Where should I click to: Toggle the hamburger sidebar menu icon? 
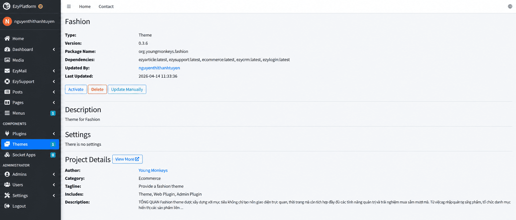(x=69, y=6)
